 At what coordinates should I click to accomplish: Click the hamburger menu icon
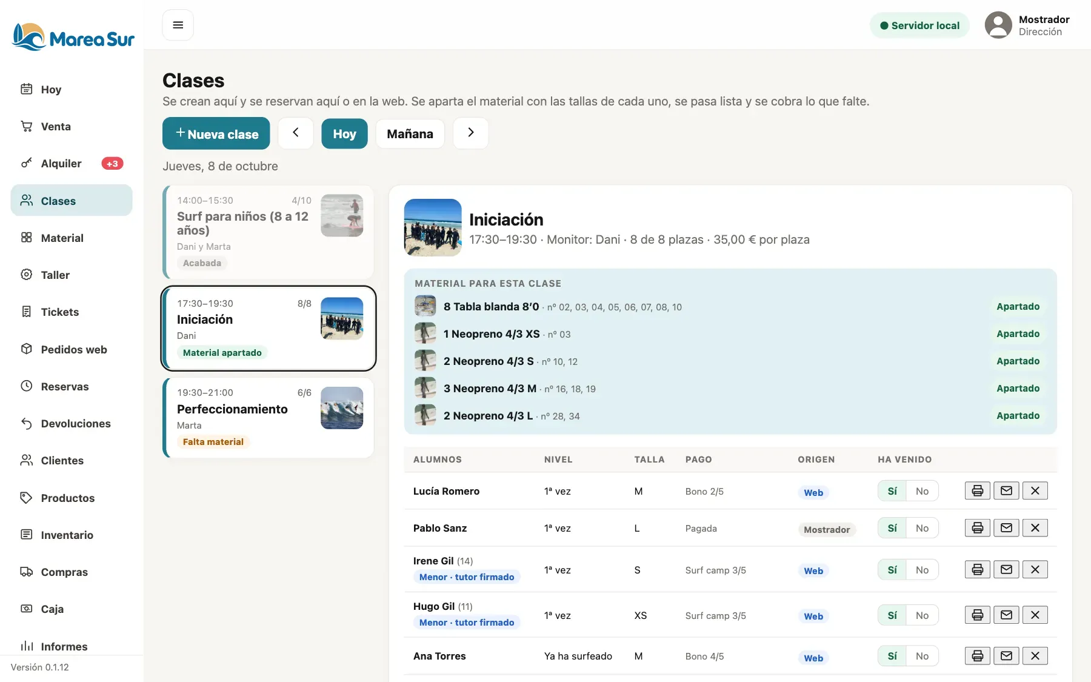[178, 25]
